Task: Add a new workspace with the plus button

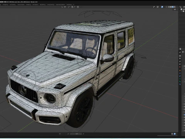Action: click(x=74, y=5)
